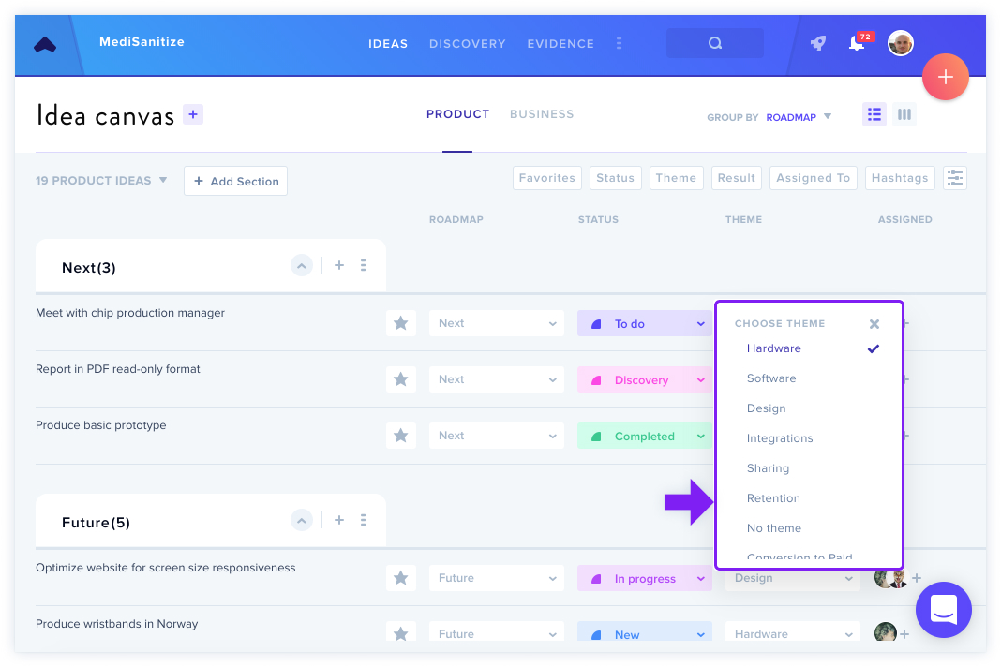This screenshot has height=667, width=1001.
Task: Open Group By ROADMAP dropdown
Action: point(798,117)
